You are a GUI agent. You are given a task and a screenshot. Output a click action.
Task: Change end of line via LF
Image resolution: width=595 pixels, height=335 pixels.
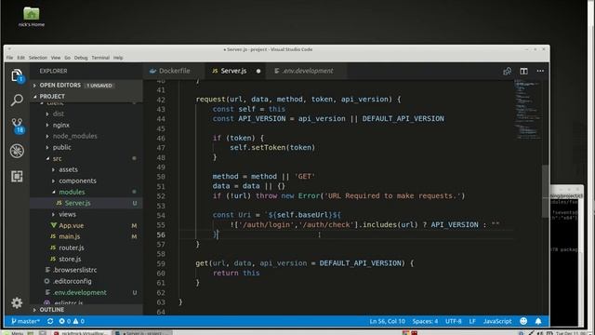[472, 321]
